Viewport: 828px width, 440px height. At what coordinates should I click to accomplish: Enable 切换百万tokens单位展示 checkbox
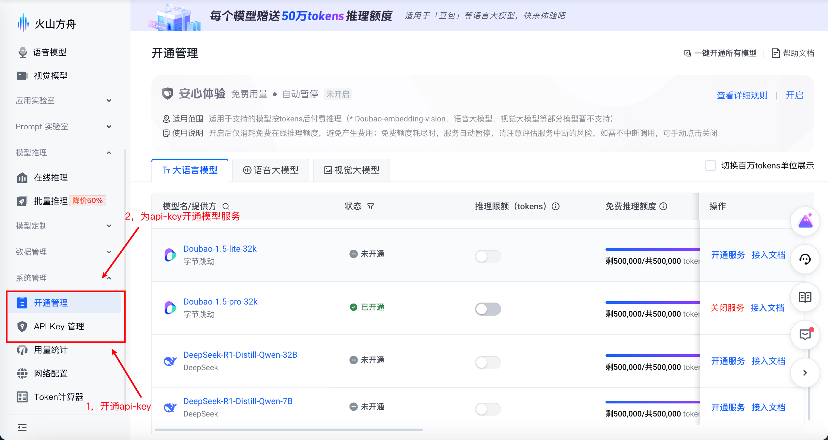point(710,166)
